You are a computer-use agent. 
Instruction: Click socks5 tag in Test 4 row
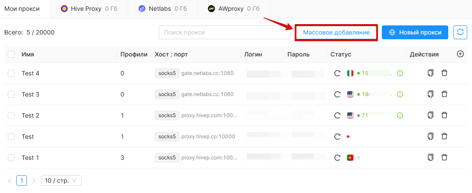tap(167, 73)
